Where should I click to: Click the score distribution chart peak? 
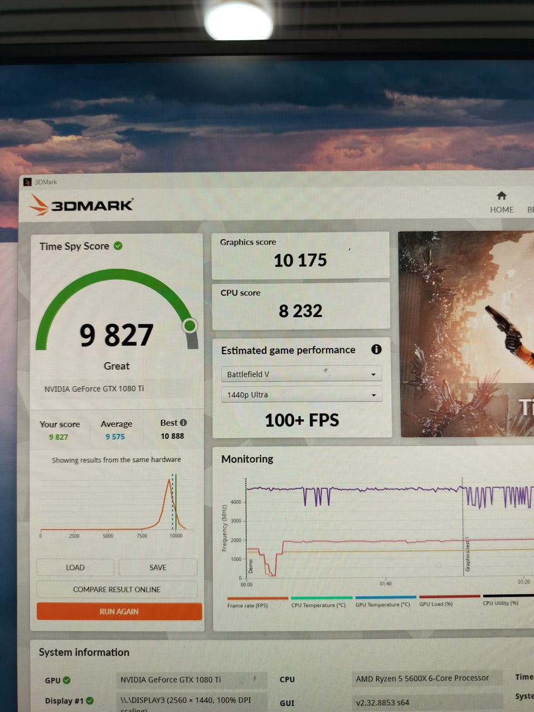(169, 481)
